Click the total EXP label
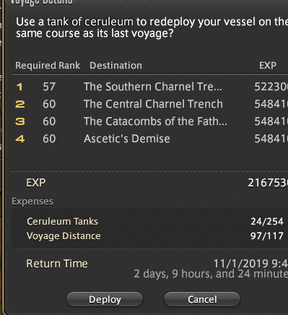Viewport: 288px width, 315px height. pyautogui.click(x=36, y=183)
